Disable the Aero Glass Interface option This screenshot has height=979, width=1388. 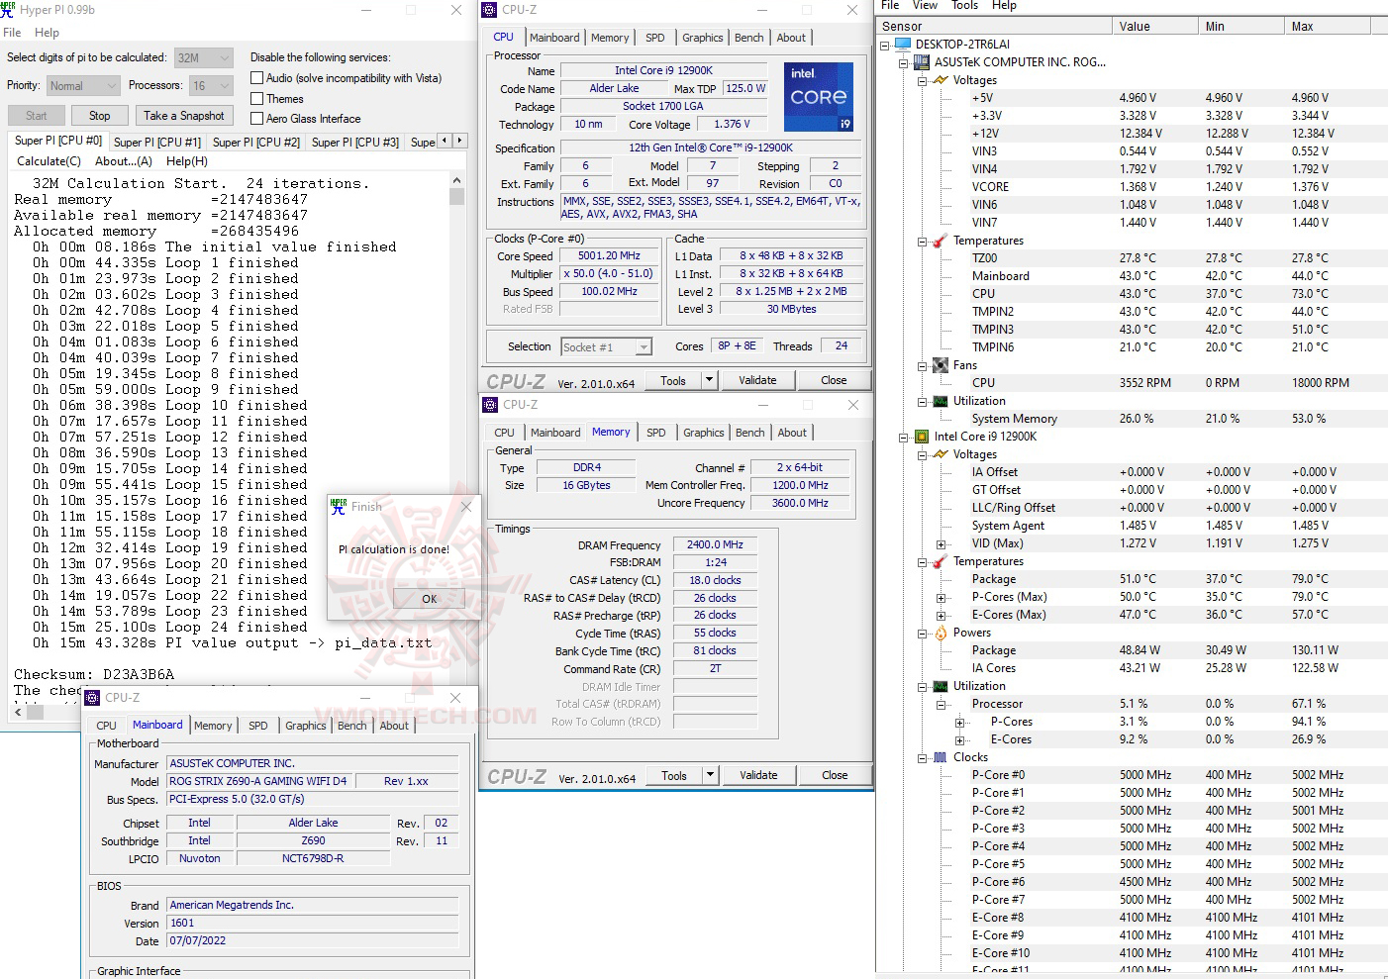point(257,118)
